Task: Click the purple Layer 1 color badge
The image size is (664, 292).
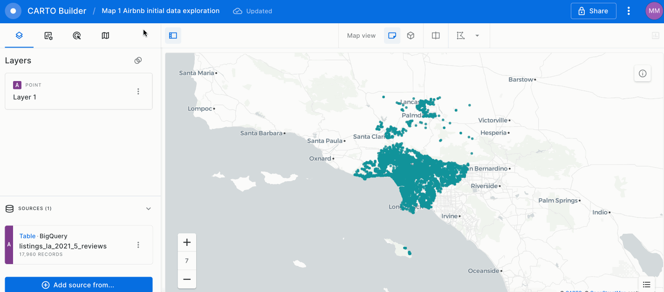Action: pos(17,85)
